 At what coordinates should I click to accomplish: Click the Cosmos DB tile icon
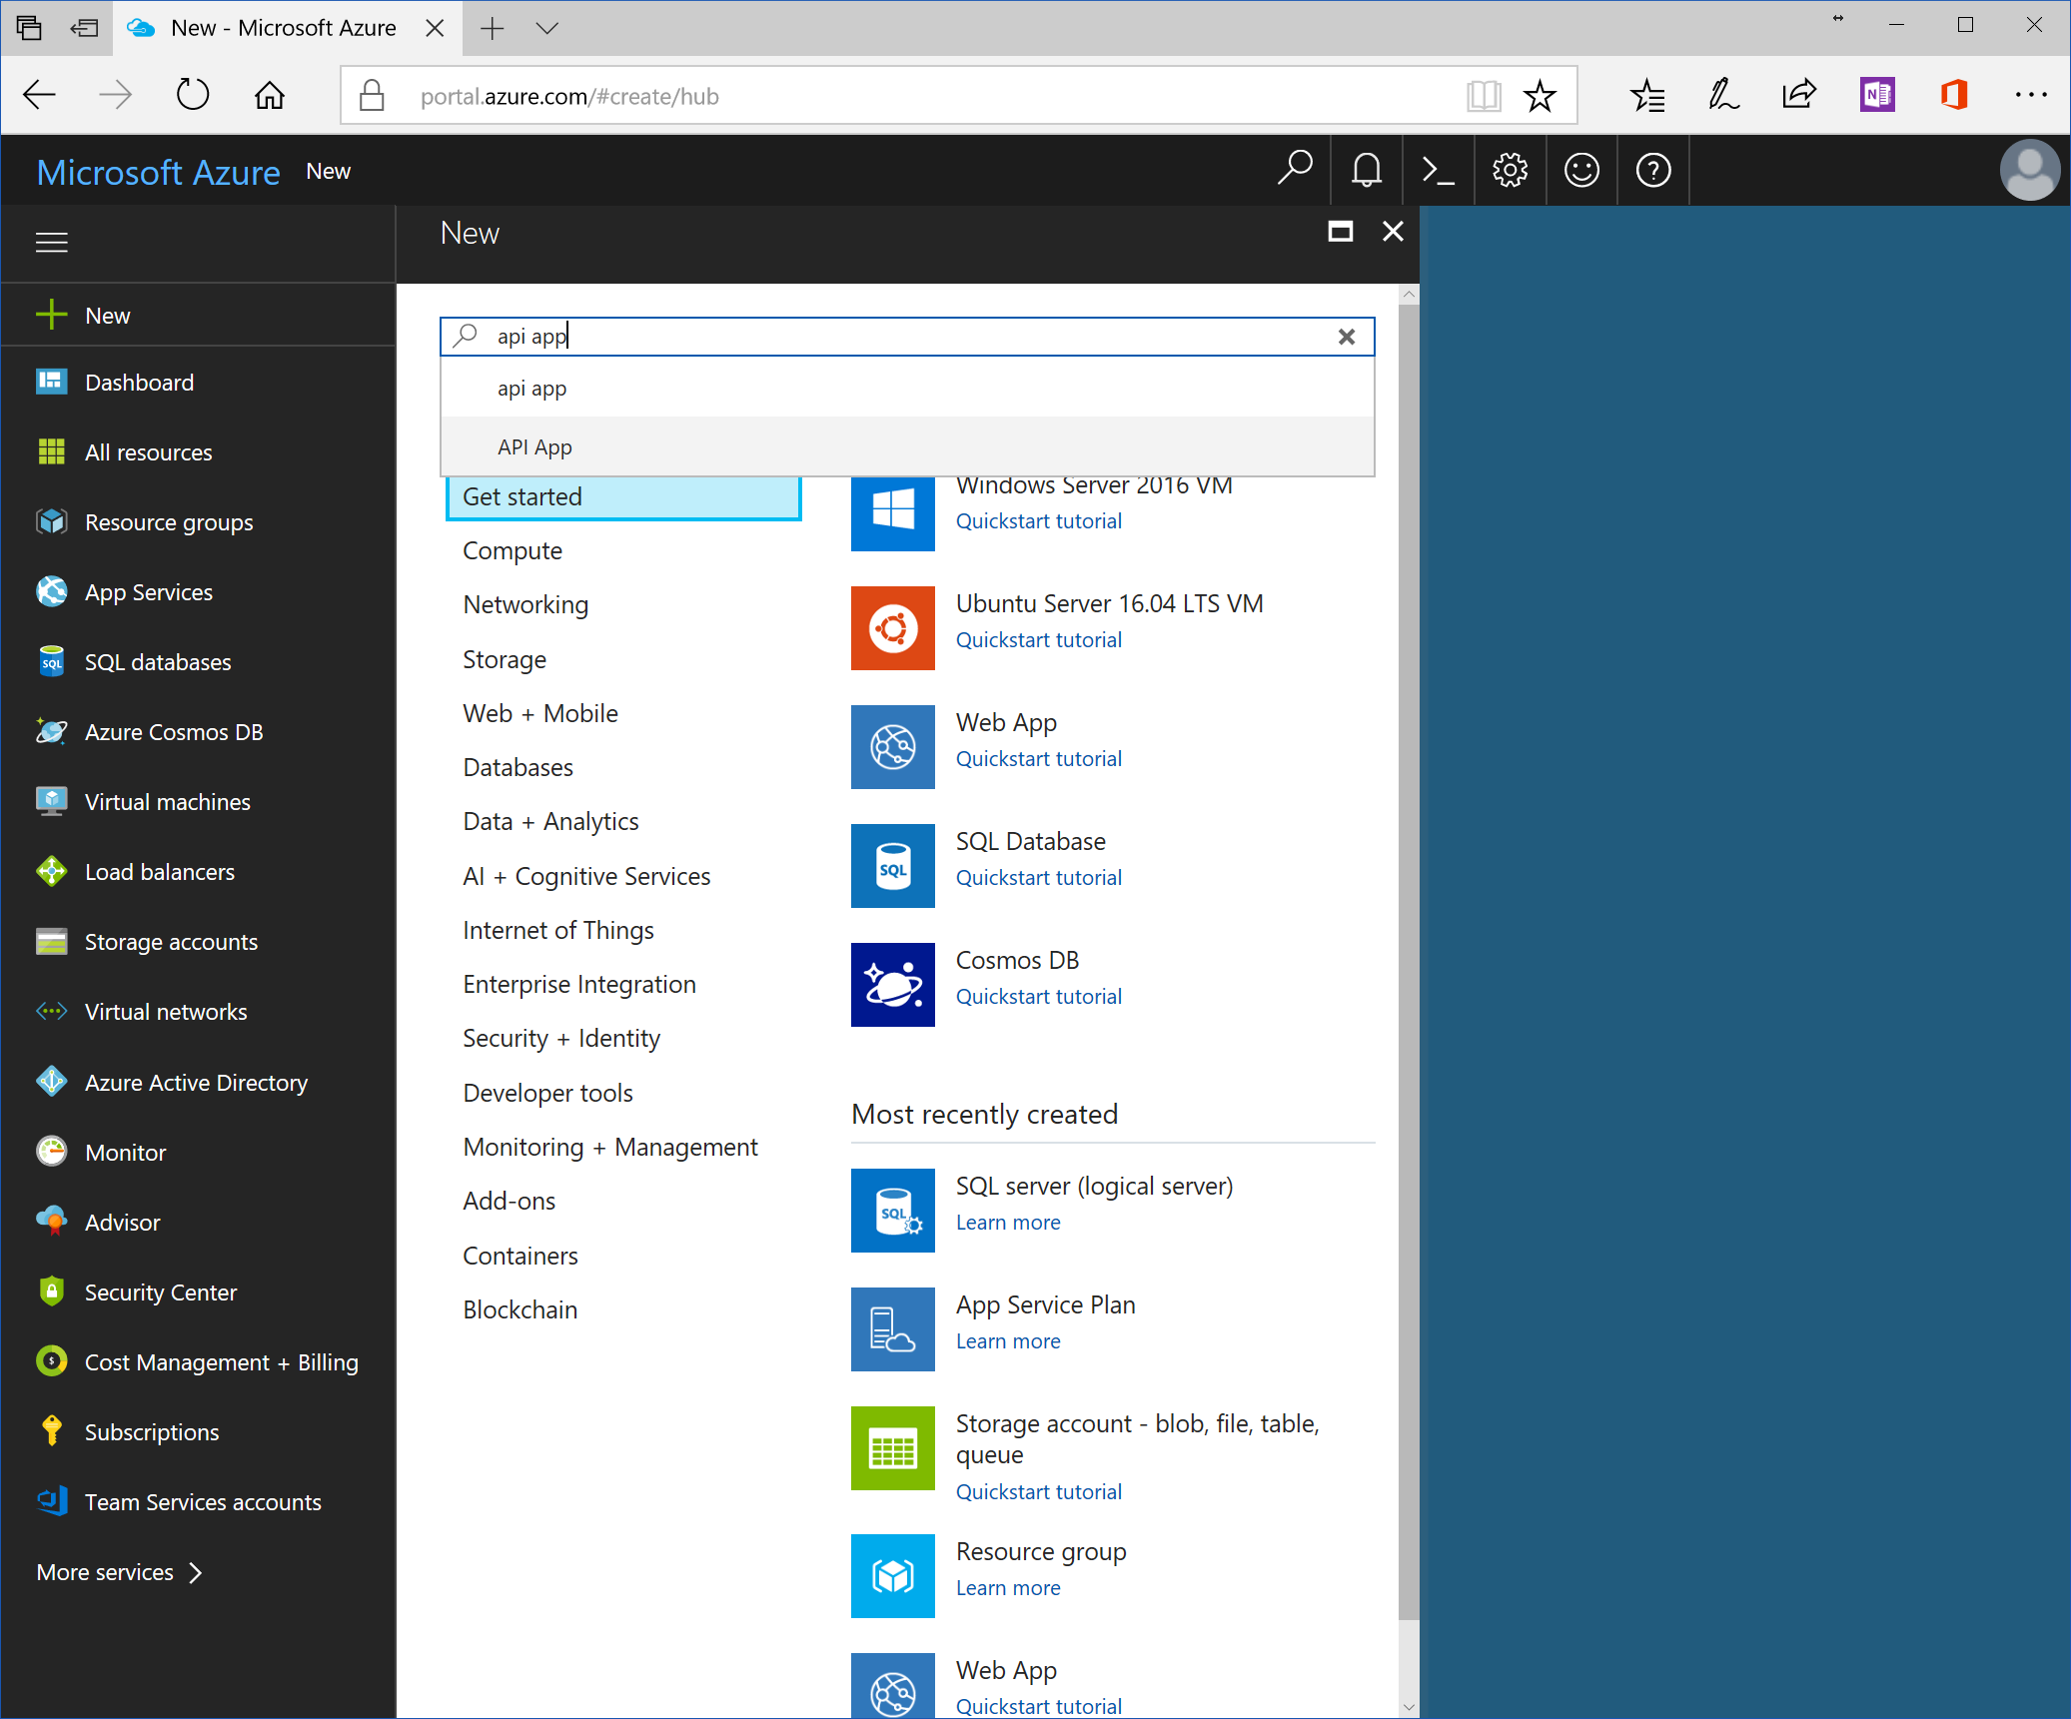click(892, 984)
